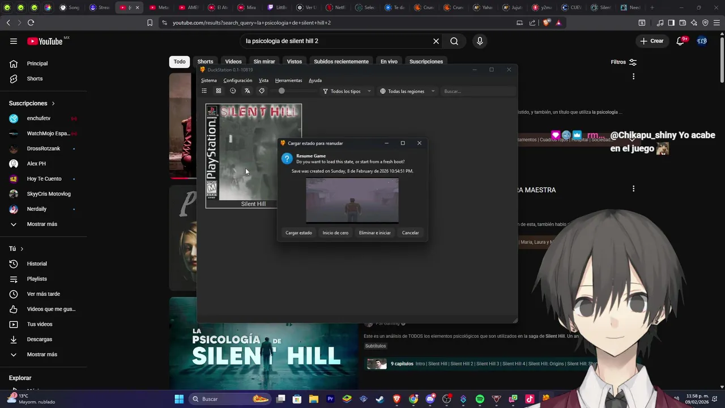Viewport: 725px width, 408px height.
Task: Open Brave VPN shield icon
Action: 705,23
